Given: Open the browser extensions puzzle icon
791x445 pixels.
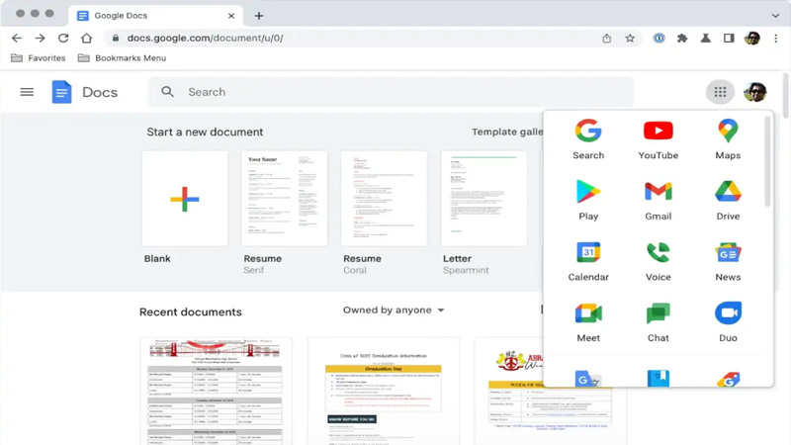Looking at the screenshot, I should (682, 38).
